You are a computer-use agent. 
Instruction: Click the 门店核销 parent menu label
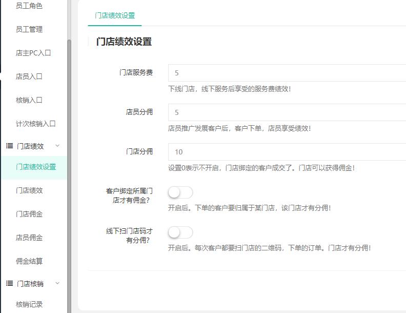pos(30,284)
